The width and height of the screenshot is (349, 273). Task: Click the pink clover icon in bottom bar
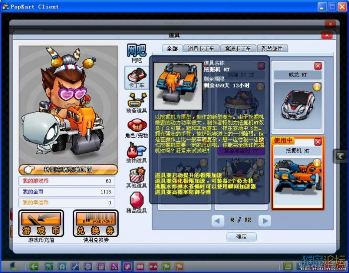click(114, 266)
